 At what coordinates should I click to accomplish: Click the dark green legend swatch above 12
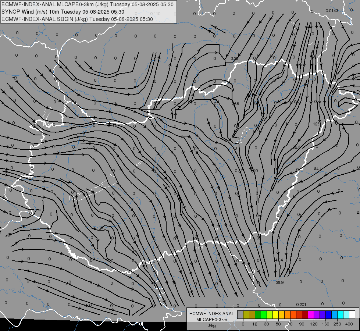tap(258, 314)
